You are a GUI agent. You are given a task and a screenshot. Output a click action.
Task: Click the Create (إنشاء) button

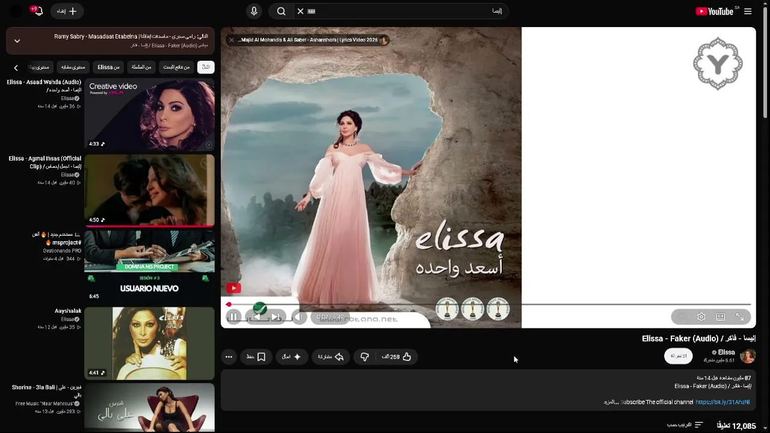[x=67, y=11]
